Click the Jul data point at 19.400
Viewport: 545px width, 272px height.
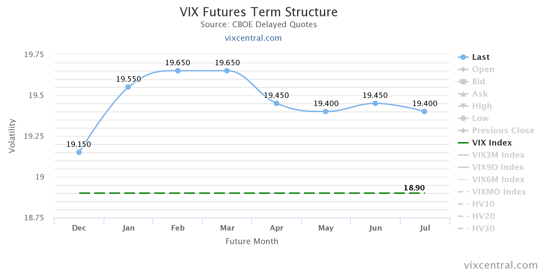pos(424,112)
